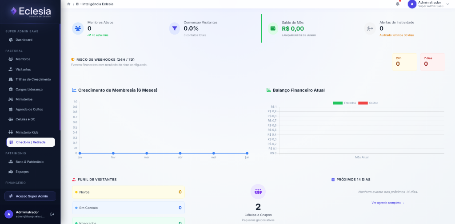This screenshot has height=224, width=455.
Task: Click the Bens & Patrimônio building icon
Action: pos(11,162)
